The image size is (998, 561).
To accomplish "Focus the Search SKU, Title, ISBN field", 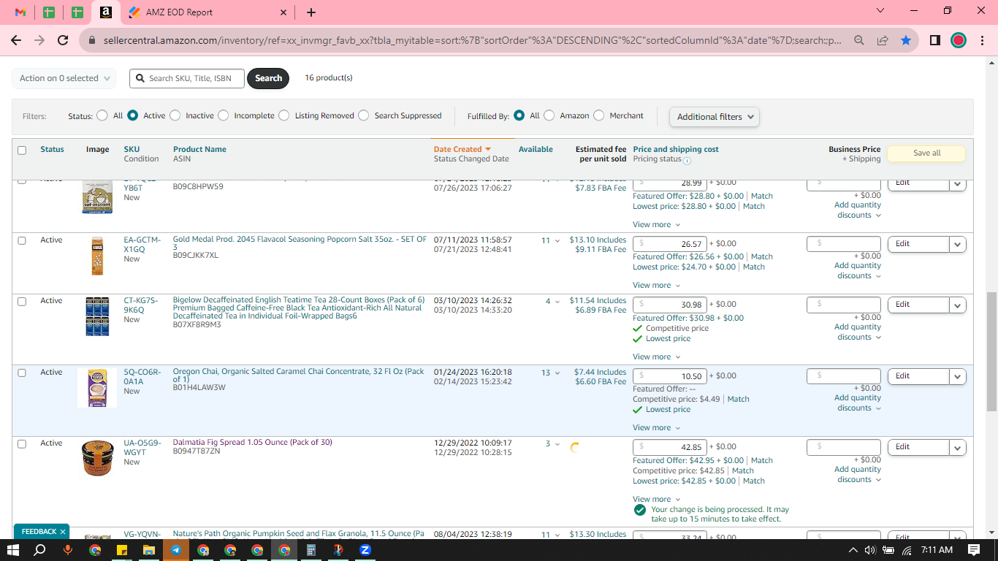I will click(187, 78).
